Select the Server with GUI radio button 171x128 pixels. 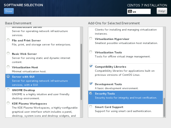click(x=8, y=76)
